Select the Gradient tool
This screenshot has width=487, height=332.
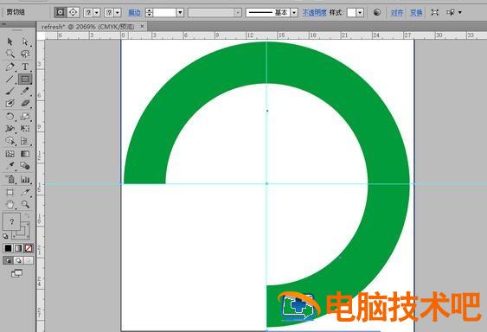[x=25, y=154]
